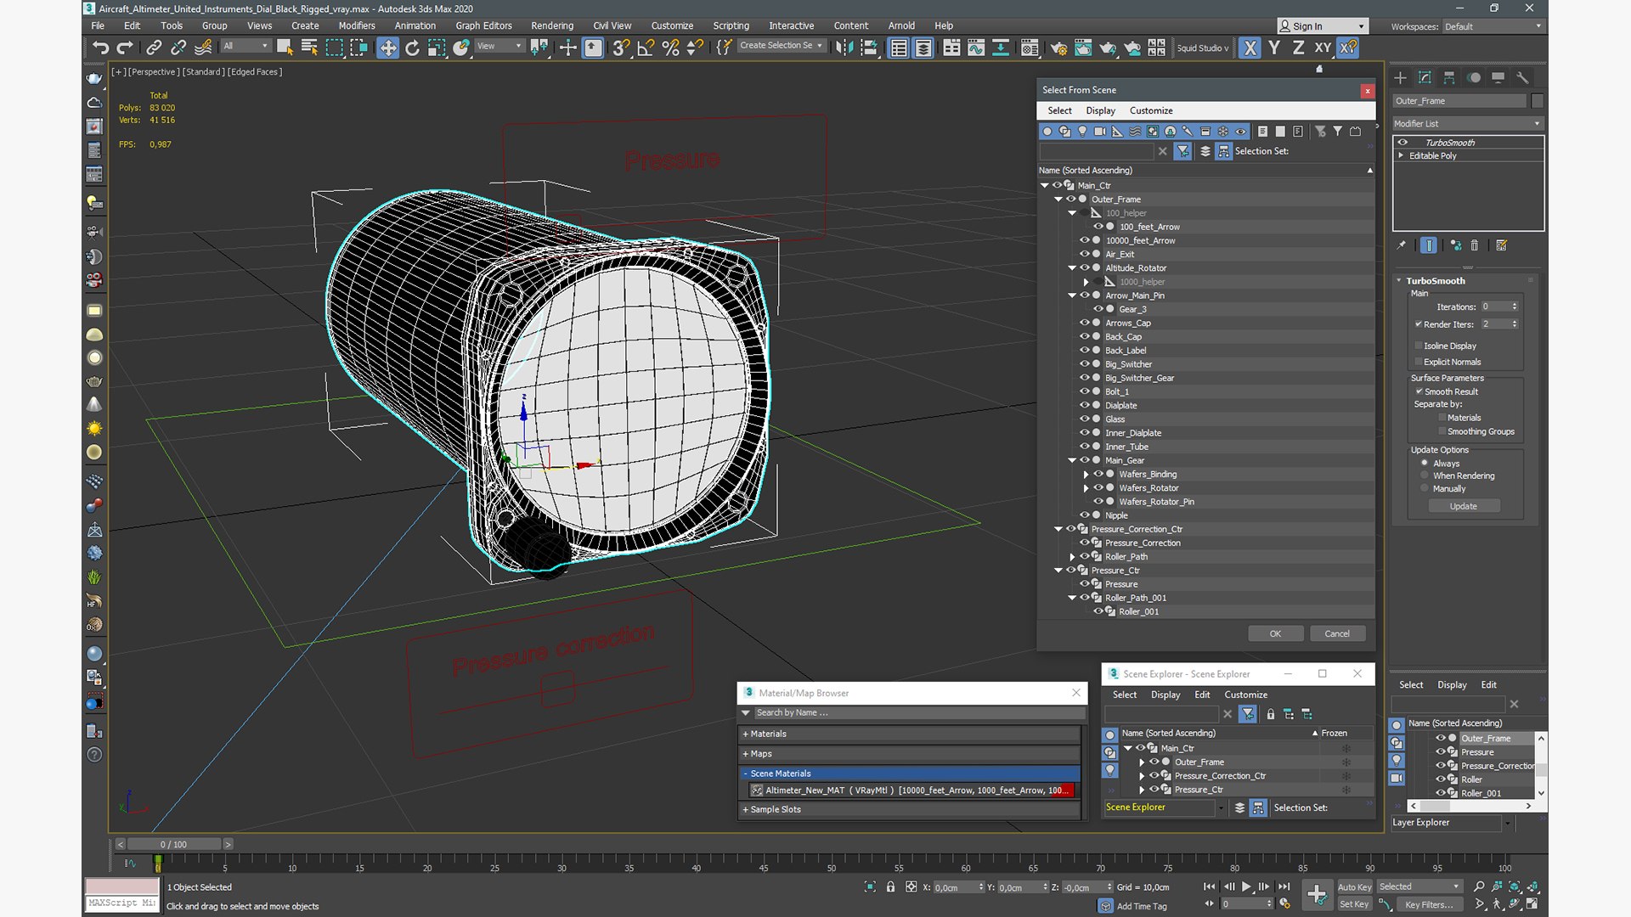Click the Undo arrow in main toolbar
Viewport: 1631px width, 917px height.
click(x=101, y=48)
